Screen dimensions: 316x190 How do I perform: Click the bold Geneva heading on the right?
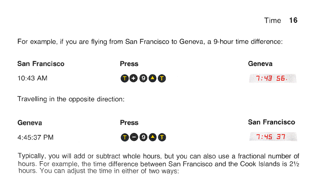tap(260, 63)
